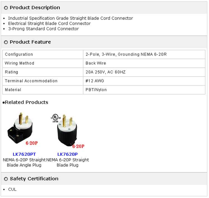Select the Configuration row label
The image size is (209, 198).
pyautogui.click(x=19, y=54)
